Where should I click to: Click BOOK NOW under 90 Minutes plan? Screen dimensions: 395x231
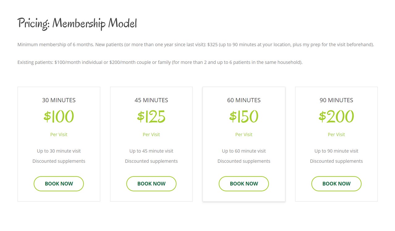coord(336,184)
